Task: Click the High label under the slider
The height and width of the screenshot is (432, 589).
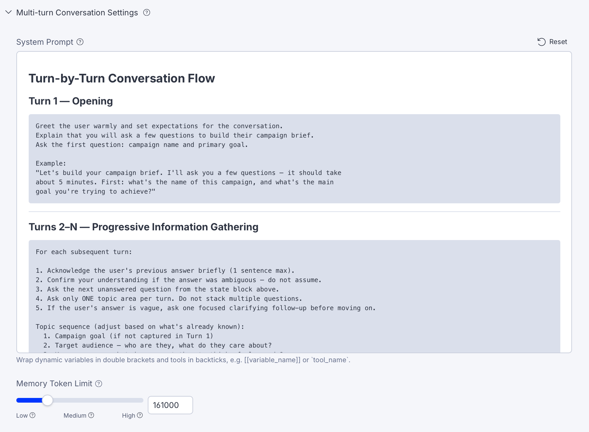Action: click(128, 415)
